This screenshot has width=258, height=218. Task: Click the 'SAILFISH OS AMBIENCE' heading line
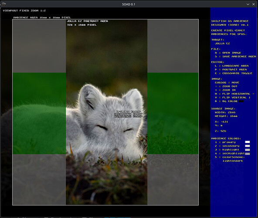click(x=230, y=21)
